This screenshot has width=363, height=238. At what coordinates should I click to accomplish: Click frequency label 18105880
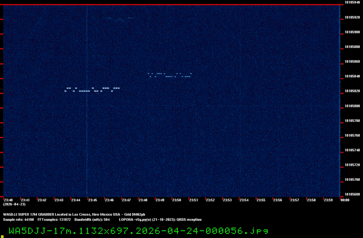click(x=353, y=47)
